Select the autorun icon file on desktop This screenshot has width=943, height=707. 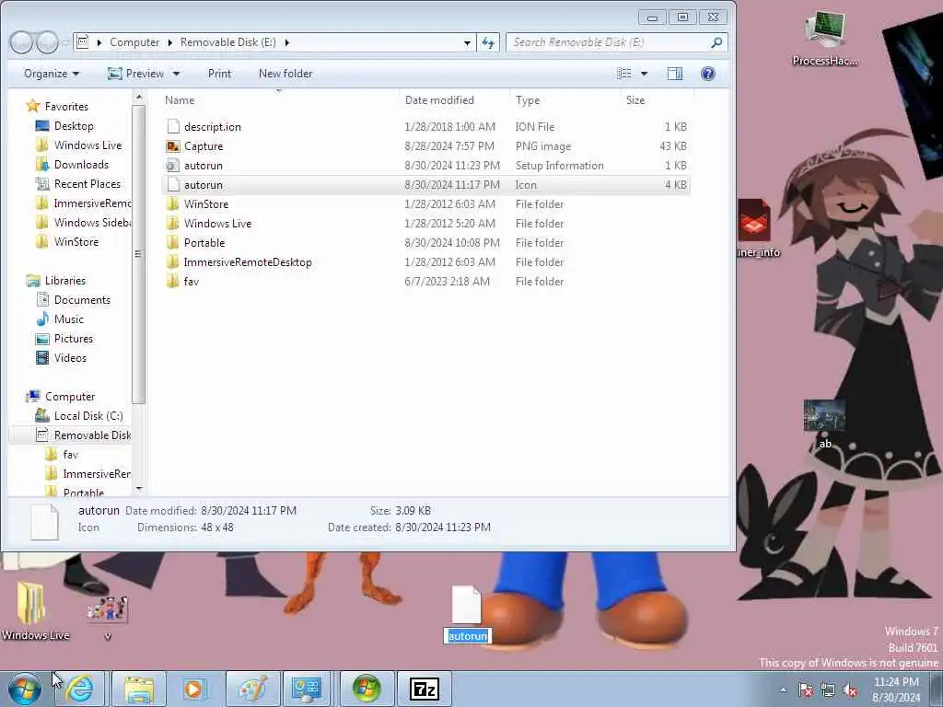(467, 613)
